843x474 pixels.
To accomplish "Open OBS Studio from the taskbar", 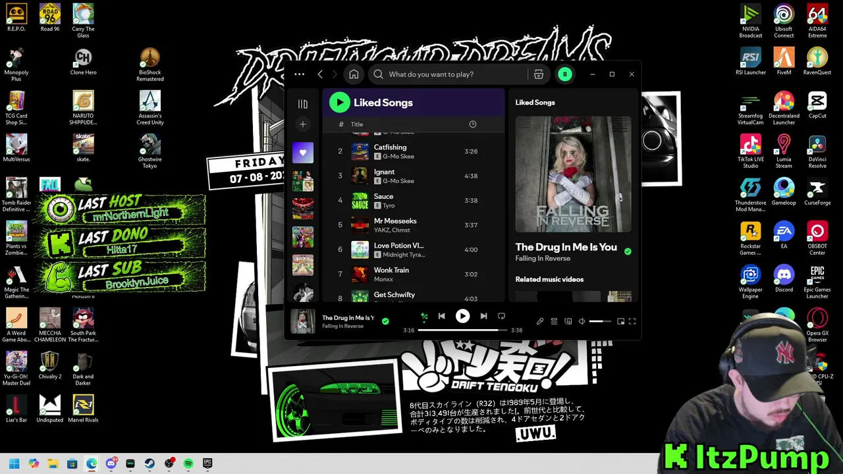I will coord(169,463).
